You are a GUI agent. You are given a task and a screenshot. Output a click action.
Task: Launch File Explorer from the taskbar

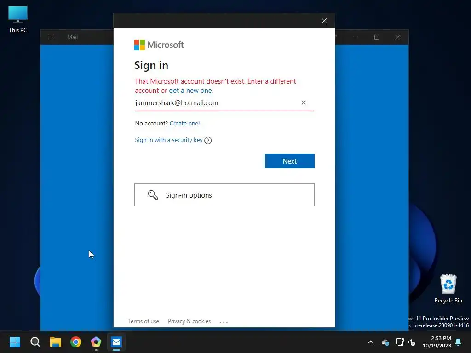pyautogui.click(x=56, y=342)
